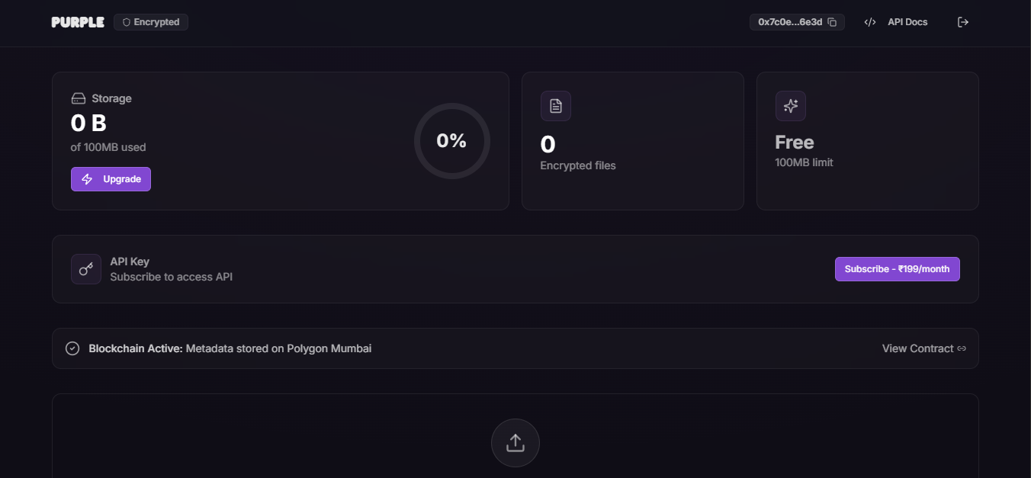This screenshot has width=1031, height=478.
Task: Click the copy wallet address icon
Action: [831, 22]
